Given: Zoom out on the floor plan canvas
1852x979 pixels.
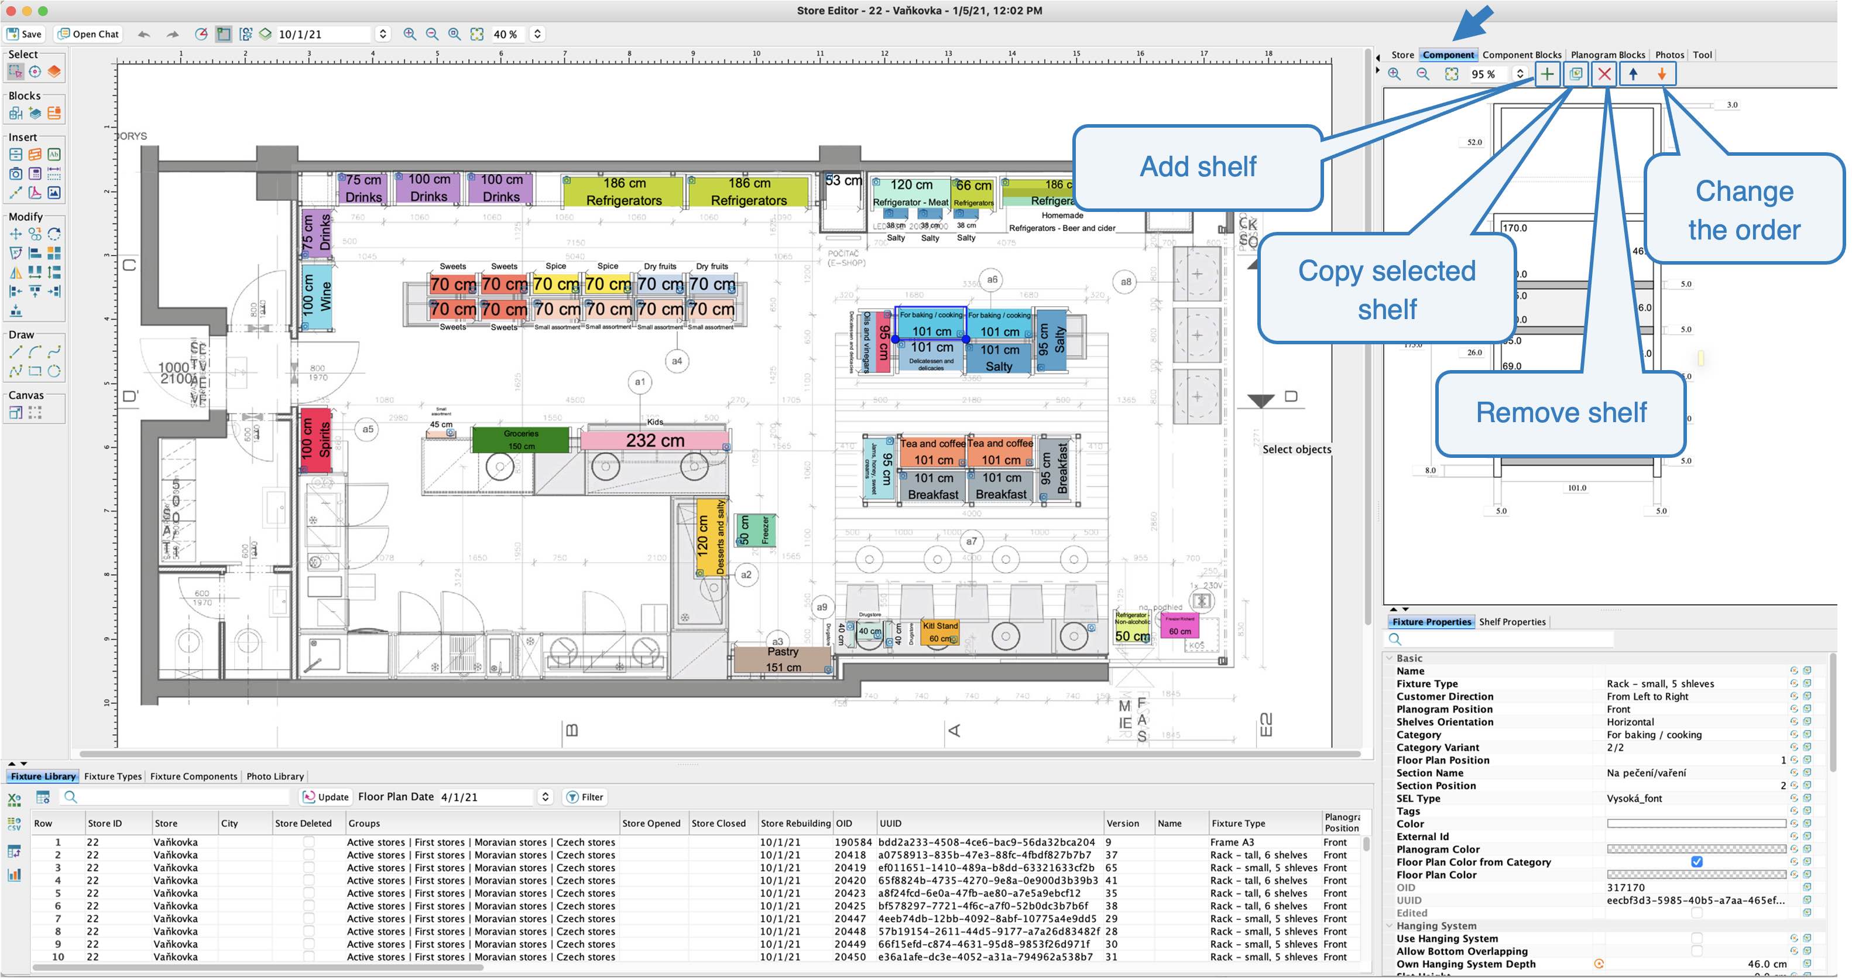Looking at the screenshot, I should [432, 34].
